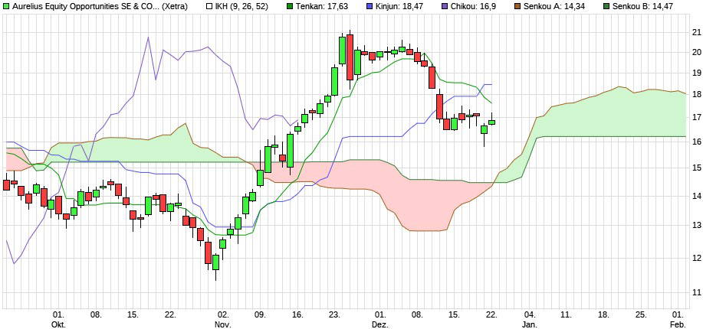Click the large red candlestick after the November peak
The height and width of the screenshot is (329, 703).
tap(350, 57)
